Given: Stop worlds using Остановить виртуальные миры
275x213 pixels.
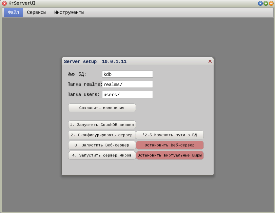Looking at the screenshot, I should (x=170, y=155).
